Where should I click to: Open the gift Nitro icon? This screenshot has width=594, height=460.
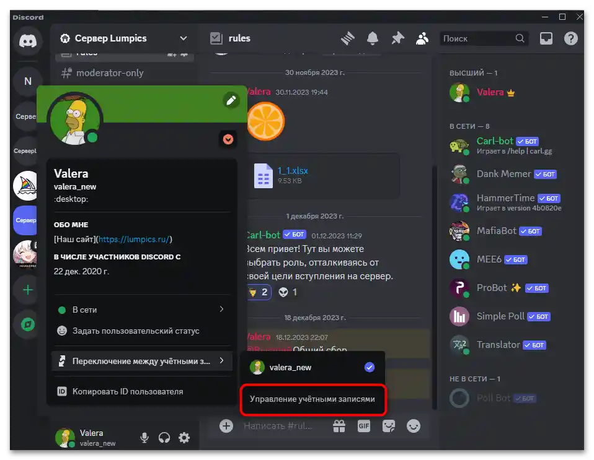339,426
